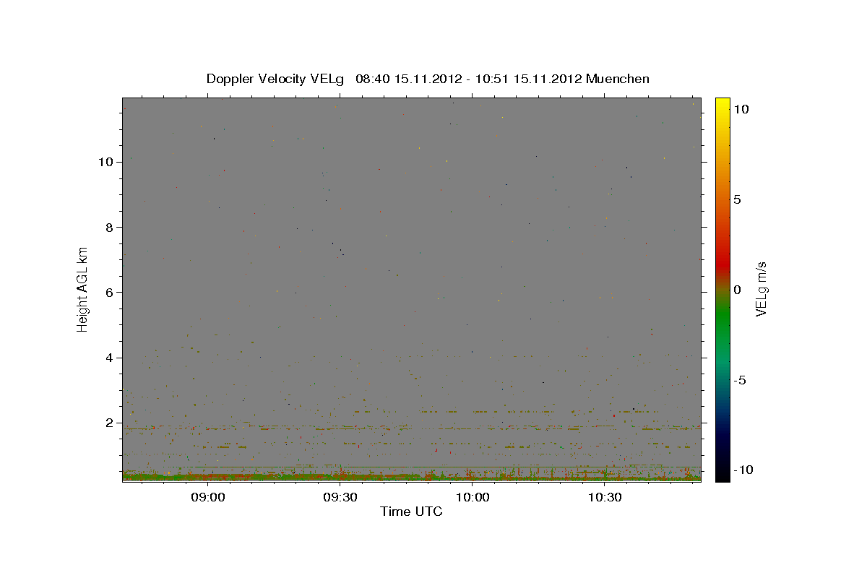The height and width of the screenshot is (578, 867).
Task: Click the colorbar tick value 0
Action: (x=737, y=290)
